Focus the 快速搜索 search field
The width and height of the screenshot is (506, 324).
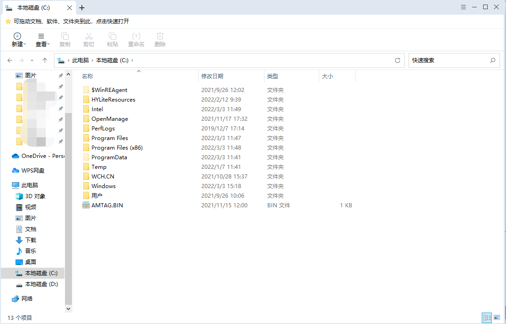pyautogui.click(x=447, y=60)
